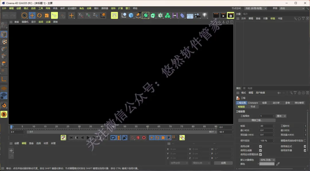
Task: Open the Bend deformer icon
Action: [182, 15]
